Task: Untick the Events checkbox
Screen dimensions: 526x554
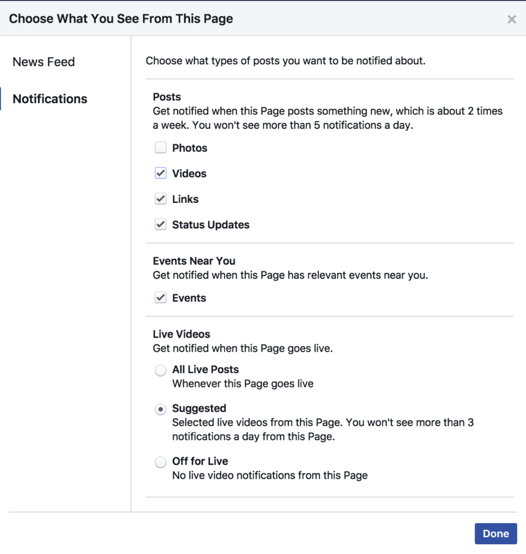Action: click(161, 298)
